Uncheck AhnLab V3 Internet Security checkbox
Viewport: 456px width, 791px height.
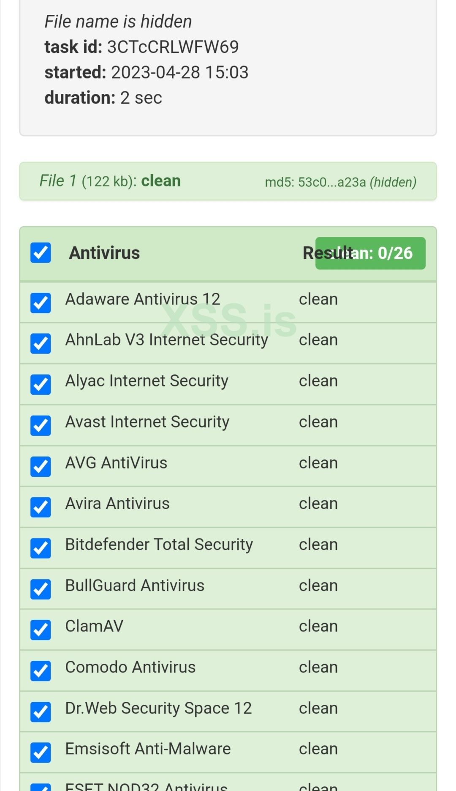coord(41,343)
